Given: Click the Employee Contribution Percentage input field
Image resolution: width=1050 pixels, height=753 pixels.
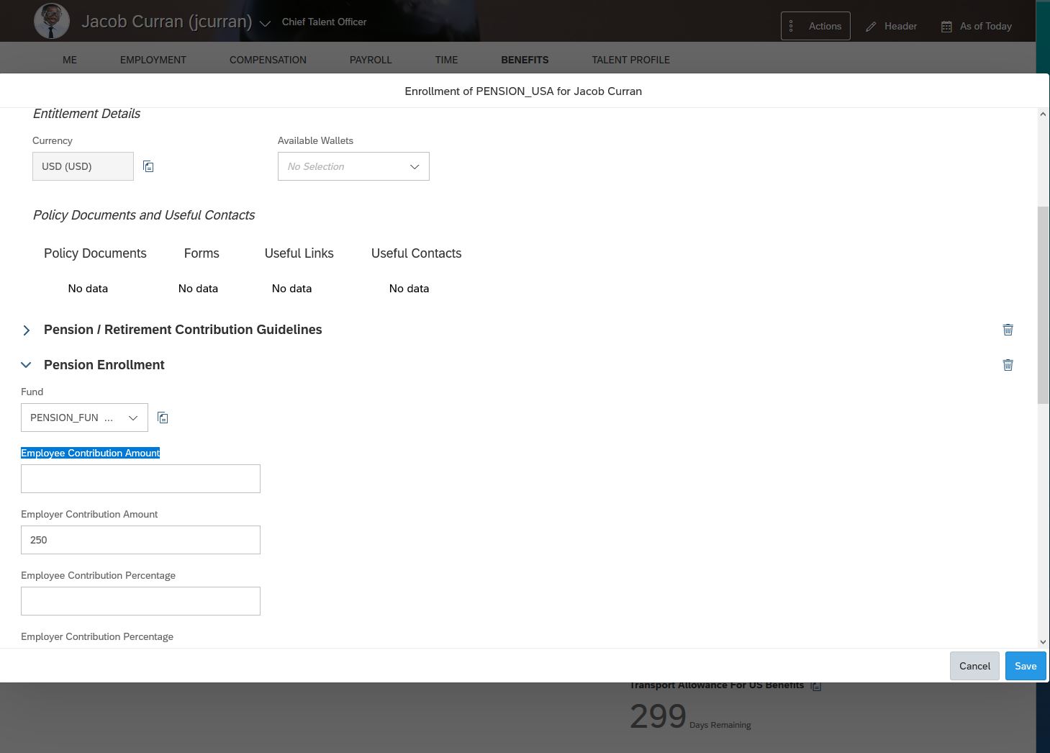Looking at the screenshot, I should click(x=140, y=601).
